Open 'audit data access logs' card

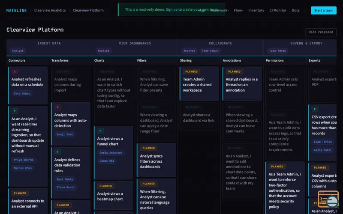(x=285, y=135)
